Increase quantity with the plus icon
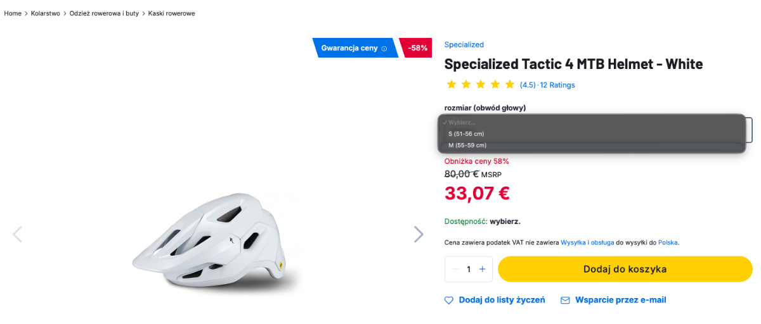This screenshot has height=324, width=761. coord(482,269)
